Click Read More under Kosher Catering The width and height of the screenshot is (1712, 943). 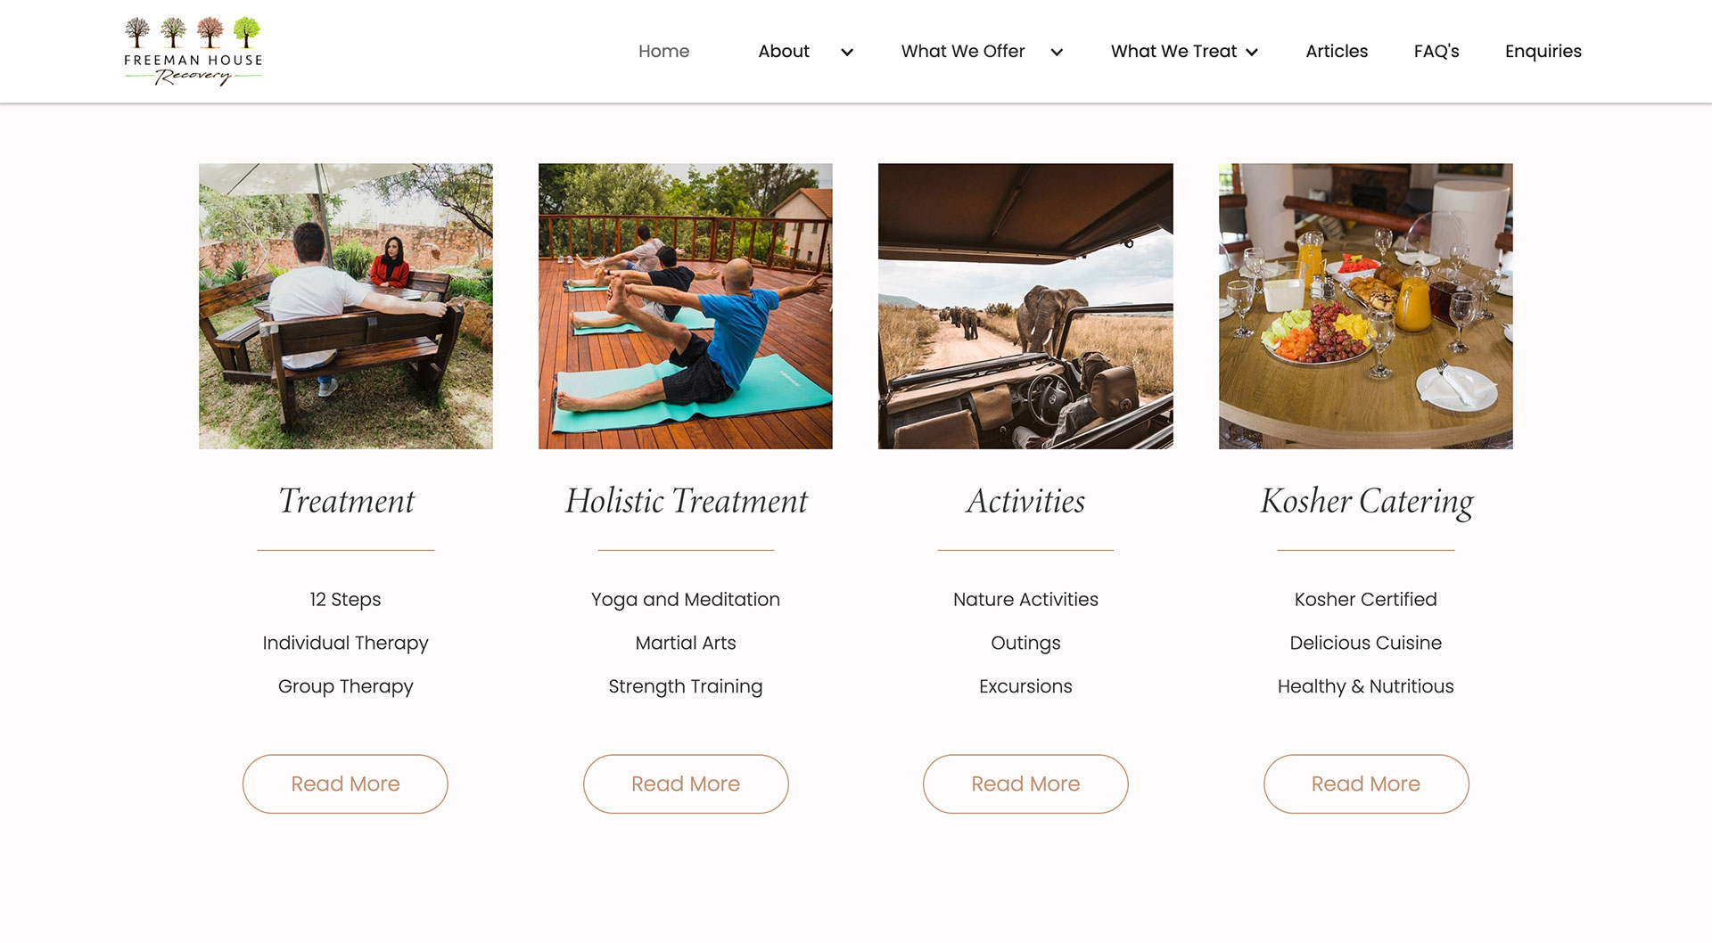tap(1366, 784)
